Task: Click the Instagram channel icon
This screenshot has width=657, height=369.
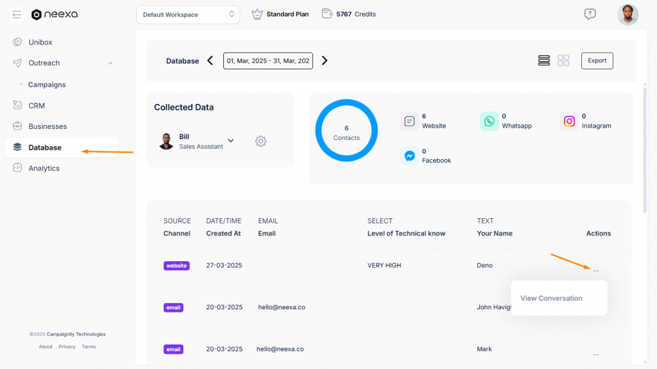Action: tap(569, 121)
